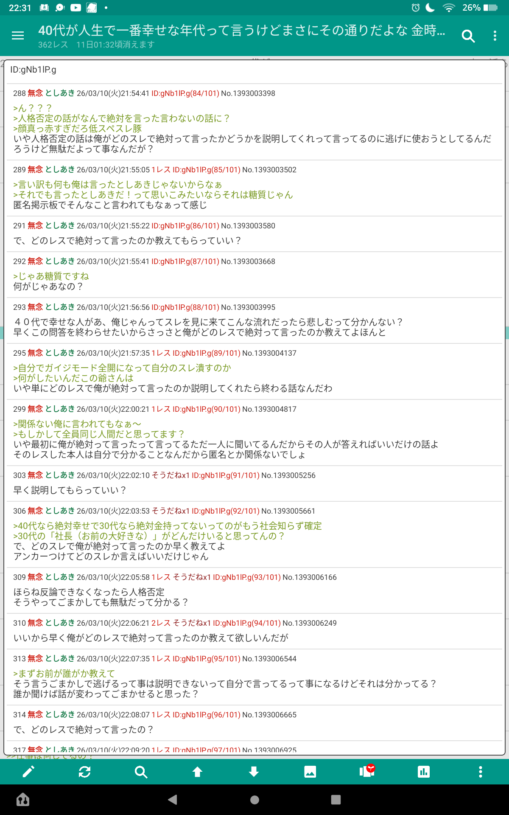Jump to thread bottom with the down arrow
This screenshot has width=509, height=815.
[x=254, y=771]
